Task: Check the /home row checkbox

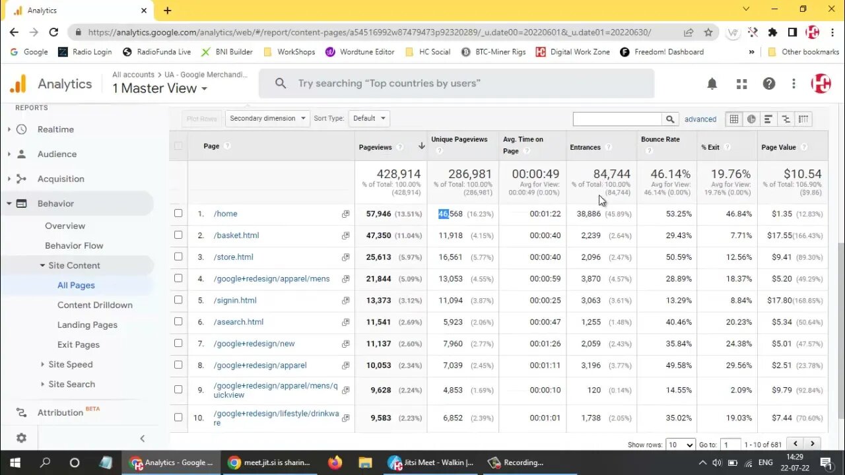Action: [x=178, y=213]
